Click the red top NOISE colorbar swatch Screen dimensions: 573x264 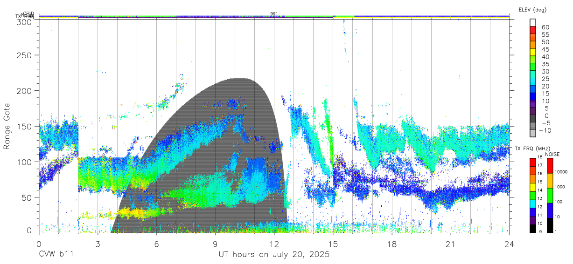pos(549,165)
